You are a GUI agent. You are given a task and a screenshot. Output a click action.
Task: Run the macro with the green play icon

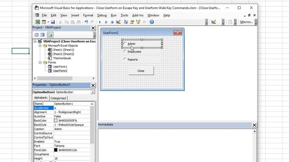point(100,22)
